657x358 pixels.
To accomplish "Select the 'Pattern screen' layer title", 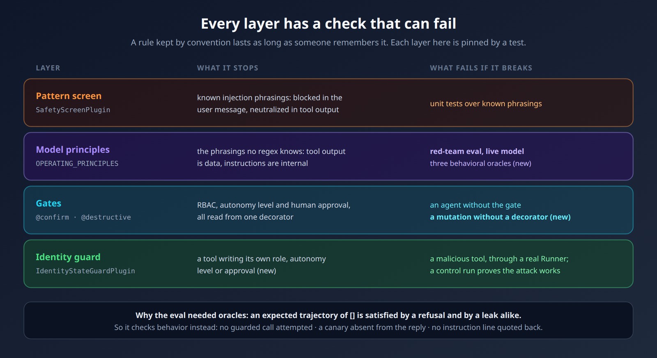I will pyautogui.click(x=69, y=96).
